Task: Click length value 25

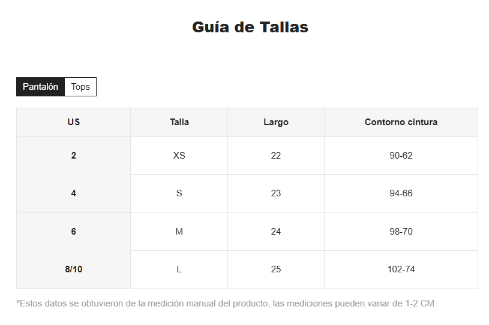Action: (276, 269)
